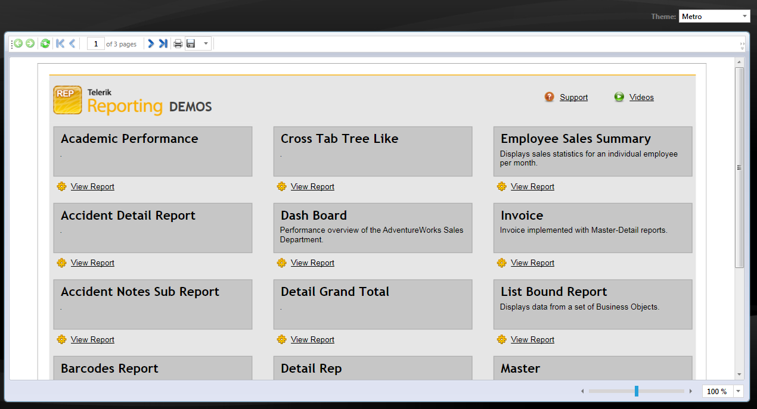
Task: Expand the 100 % zoom dropdown
Action: coord(739,391)
